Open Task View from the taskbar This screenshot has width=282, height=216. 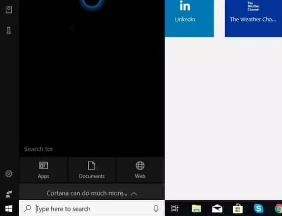175,209
